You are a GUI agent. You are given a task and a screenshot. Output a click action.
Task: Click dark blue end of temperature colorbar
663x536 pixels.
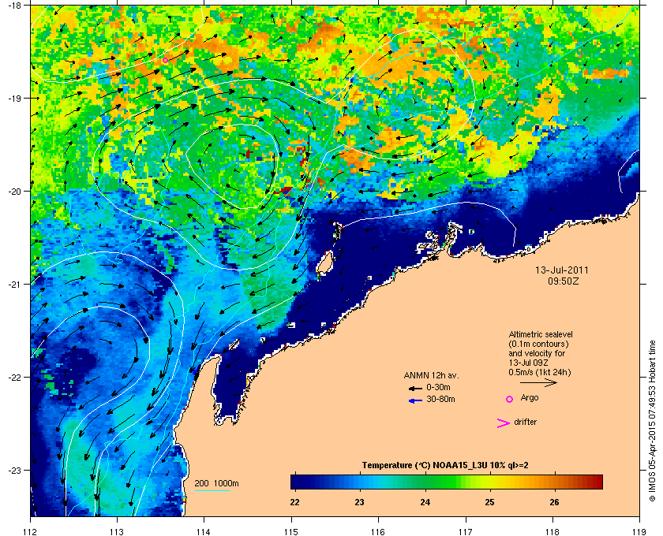tap(296, 482)
